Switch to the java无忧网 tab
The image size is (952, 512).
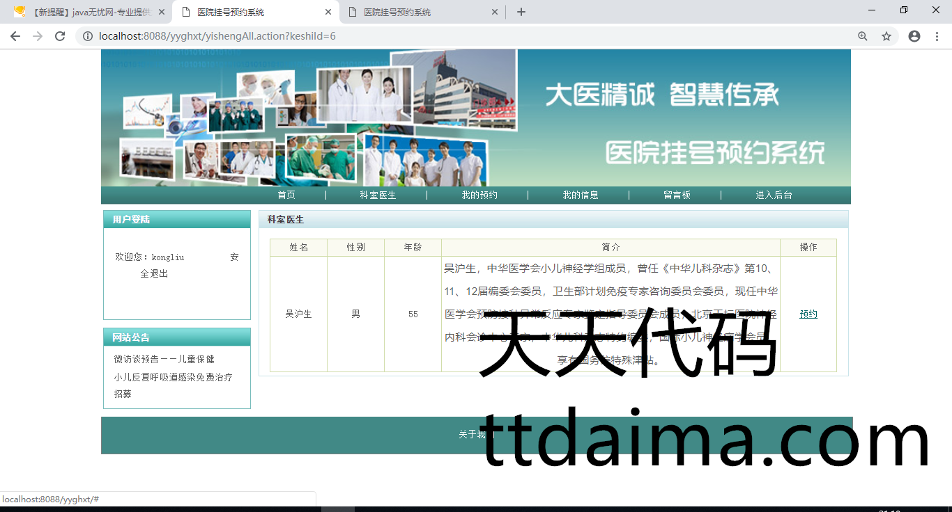[x=87, y=12]
